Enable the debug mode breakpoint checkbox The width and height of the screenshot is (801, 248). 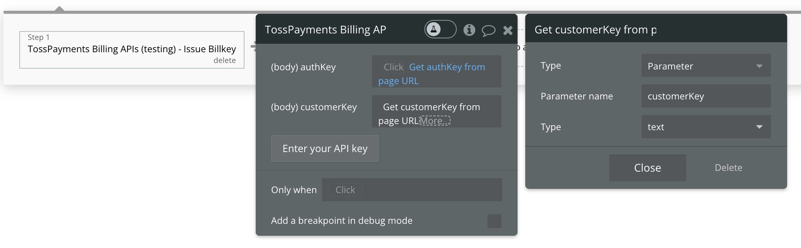(x=494, y=221)
